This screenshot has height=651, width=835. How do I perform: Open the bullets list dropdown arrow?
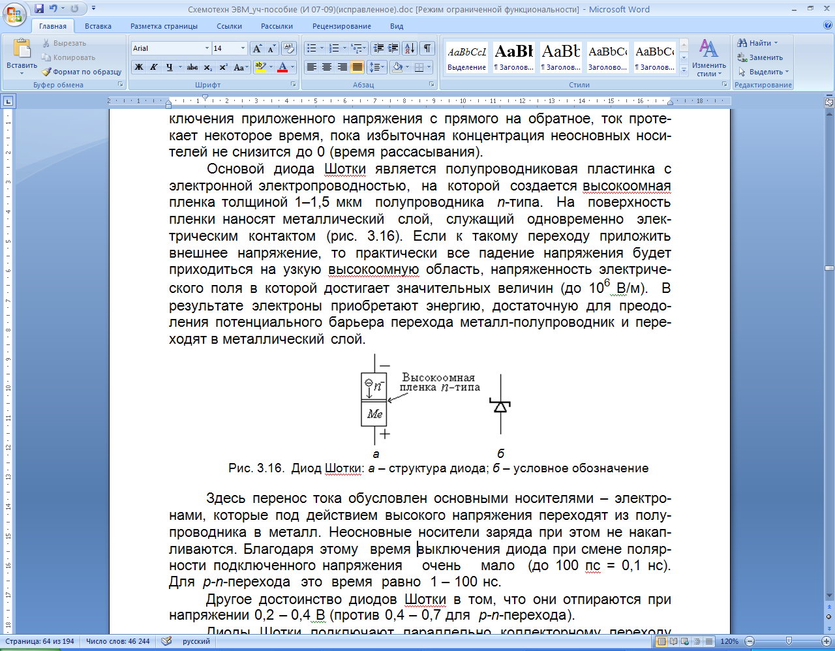pyautogui.click(x=322, y=48)
